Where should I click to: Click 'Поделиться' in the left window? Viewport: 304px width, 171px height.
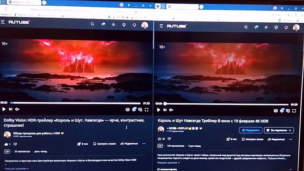point(129,143)
